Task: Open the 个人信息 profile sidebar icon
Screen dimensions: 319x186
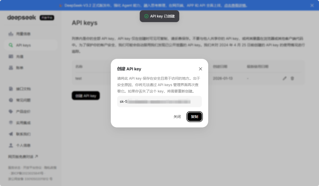Action: point(11,145)
